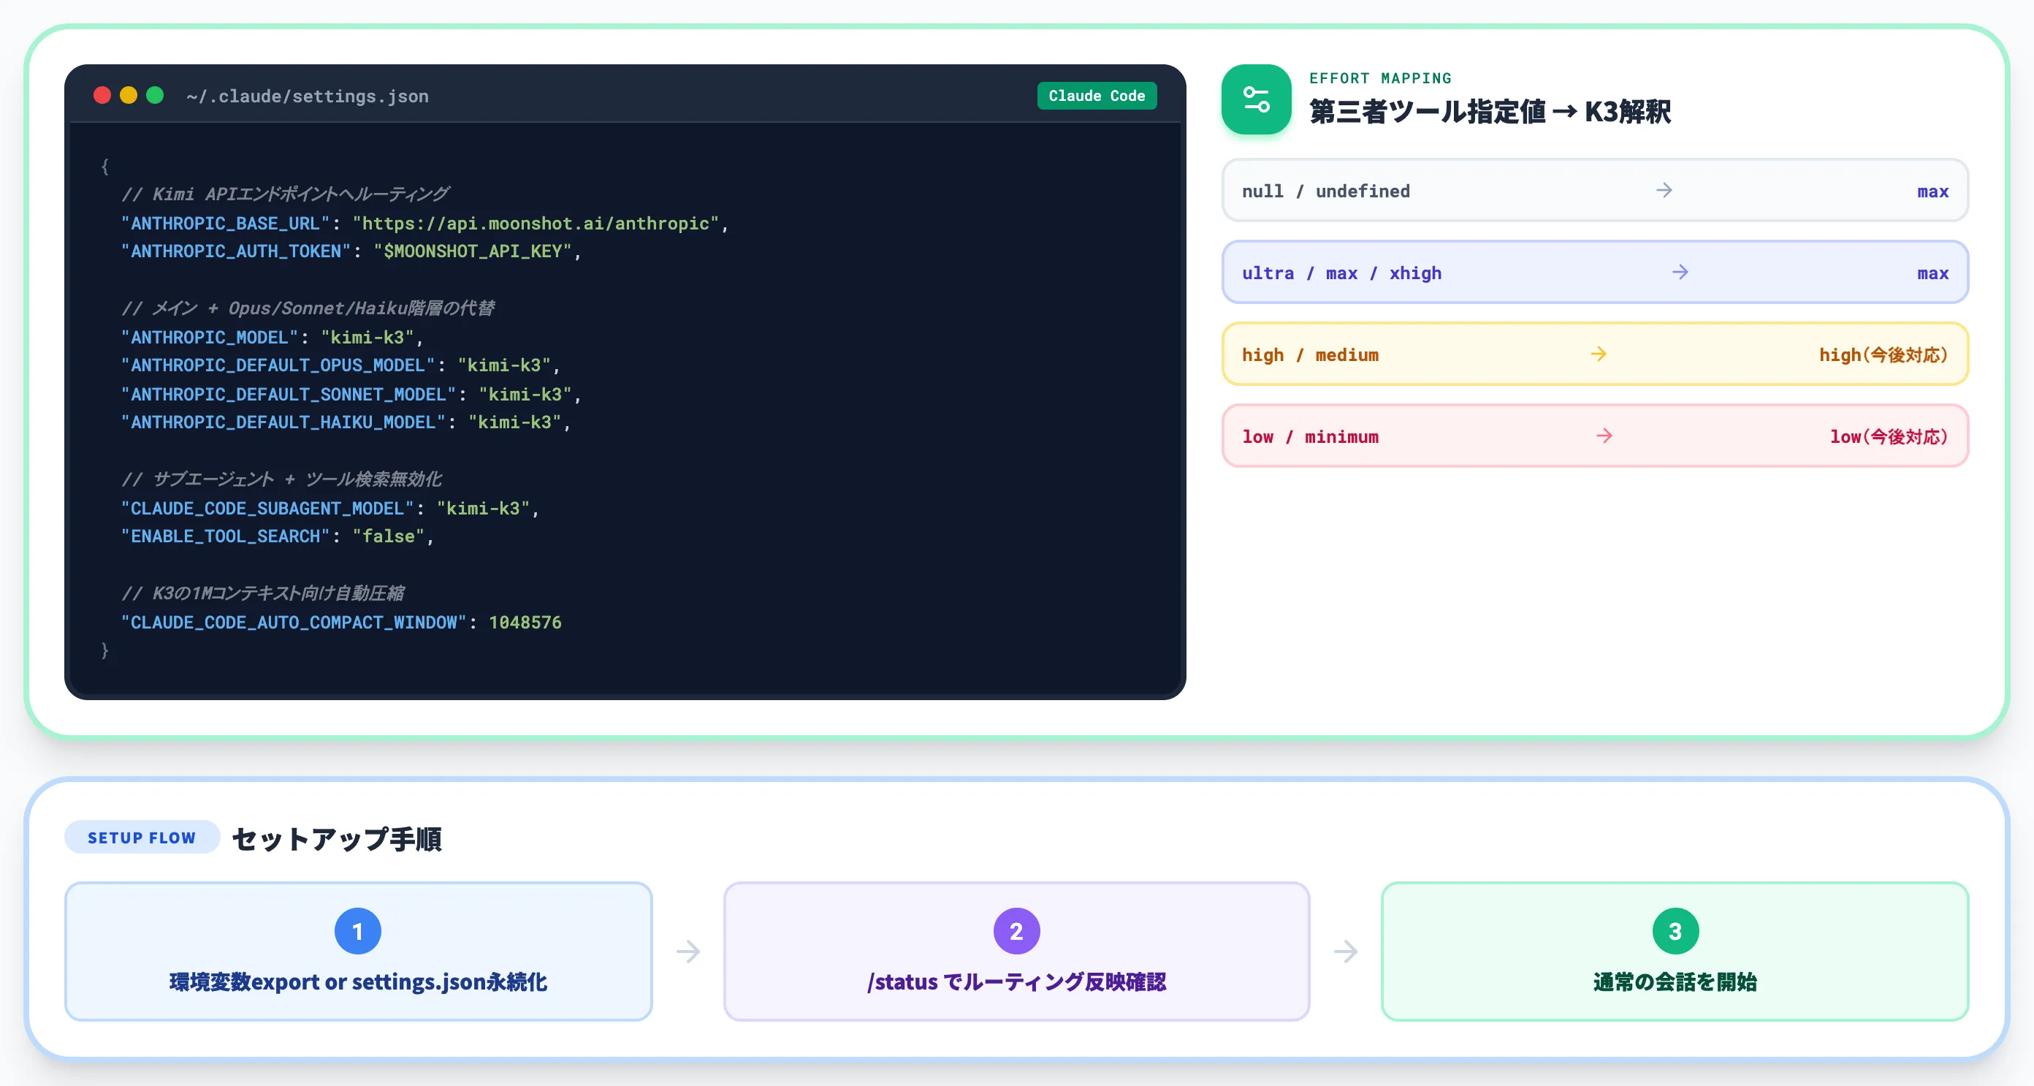Image resolution: width=2034 pixels, height=1086 pixels.
Task: Click the high / medium mapping row
Action: tap(1595, 354)
